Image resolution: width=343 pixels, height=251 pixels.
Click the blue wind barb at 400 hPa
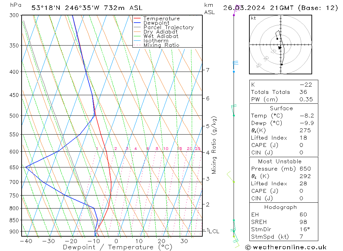point(235,66)
